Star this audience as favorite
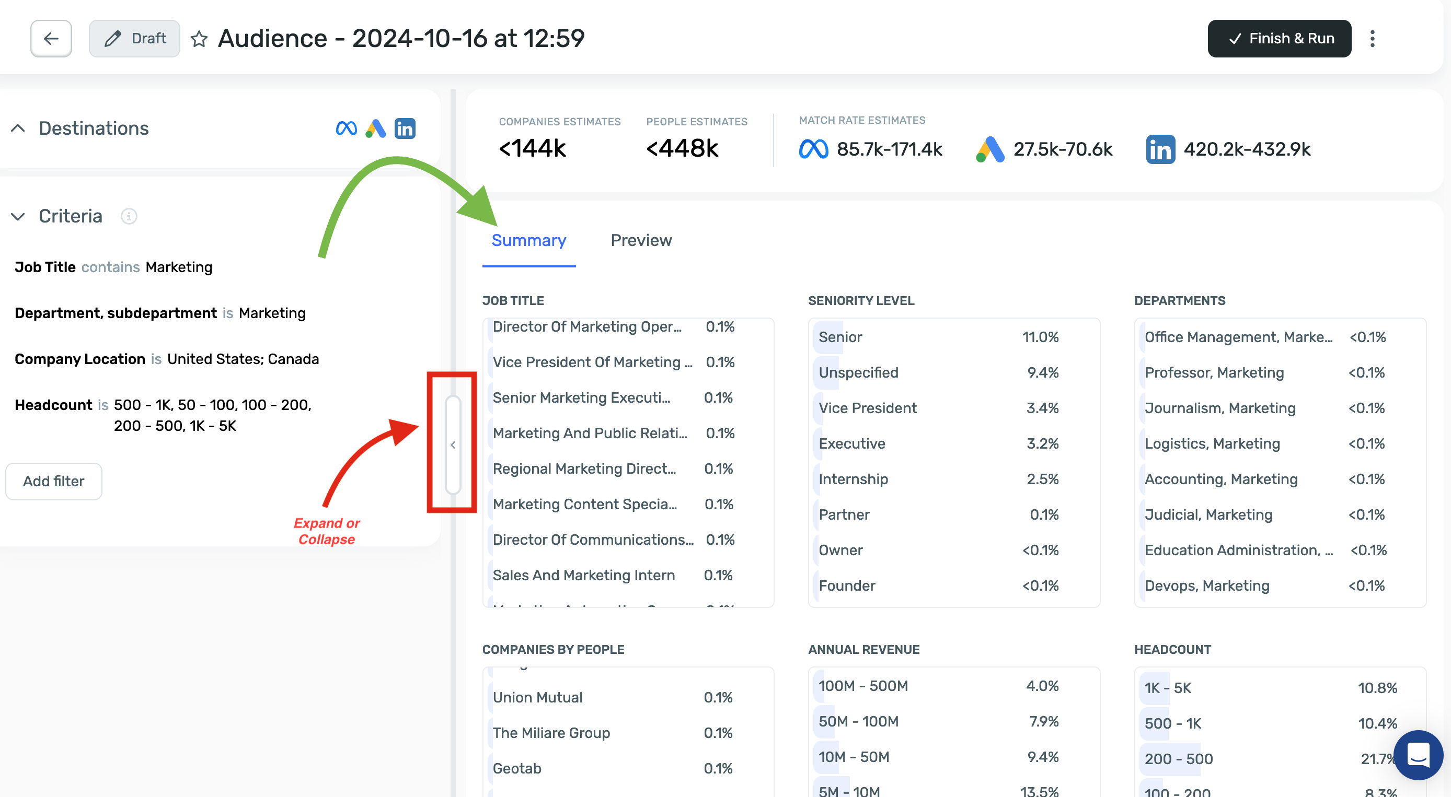Image resolution: width=1451 pixels, height=797 pixels. [x=199, y=39]
